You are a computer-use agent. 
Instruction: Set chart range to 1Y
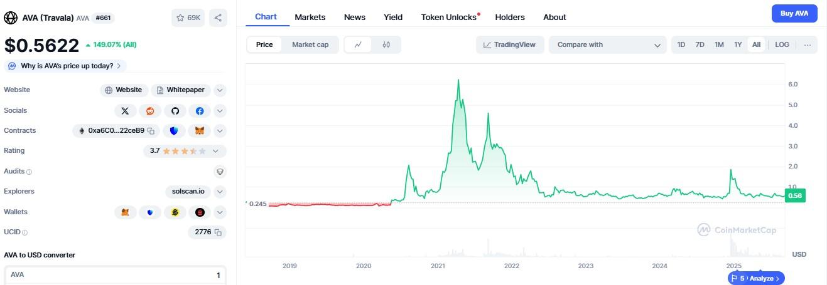click(738, 44)
